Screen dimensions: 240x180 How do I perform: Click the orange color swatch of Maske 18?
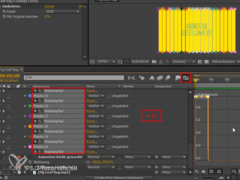pos(30,126)
